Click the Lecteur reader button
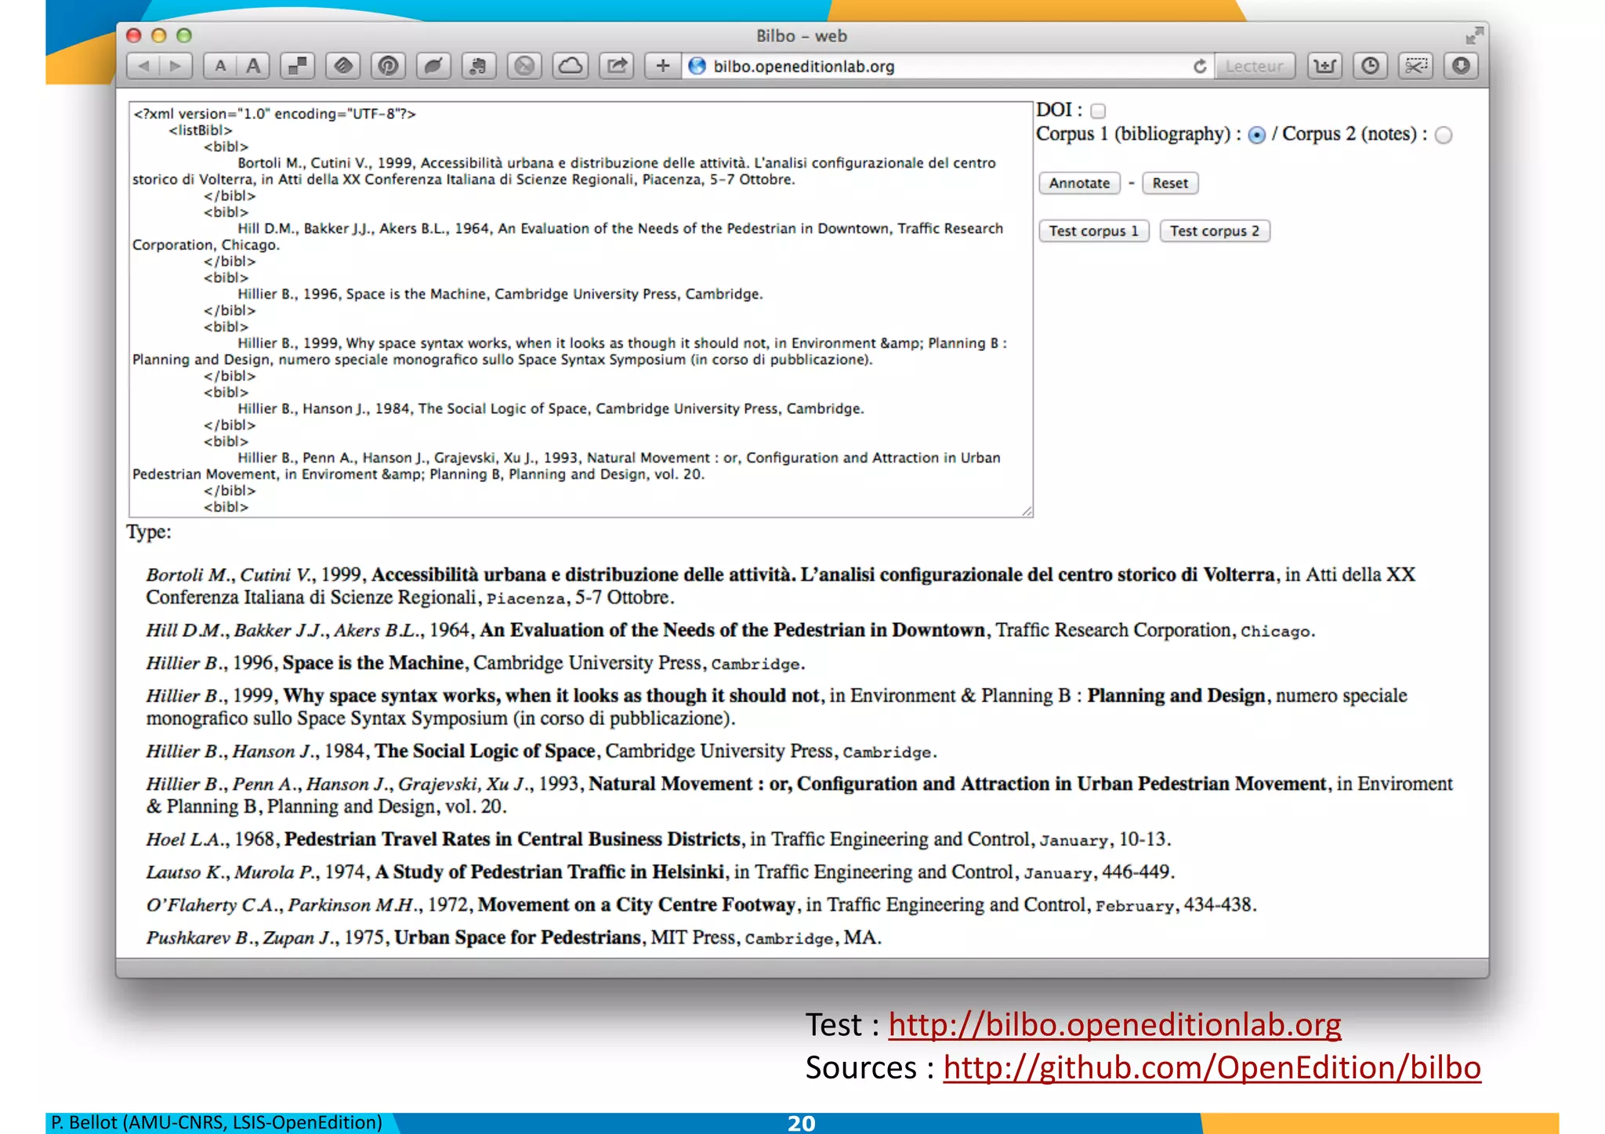This screenshot has height=1134, width=1605. click(1254, 67)
